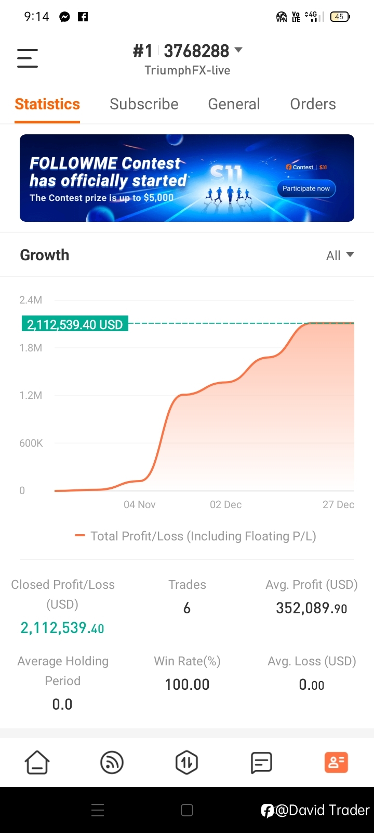Open the All time range dropdown

(x=340, y=255)
